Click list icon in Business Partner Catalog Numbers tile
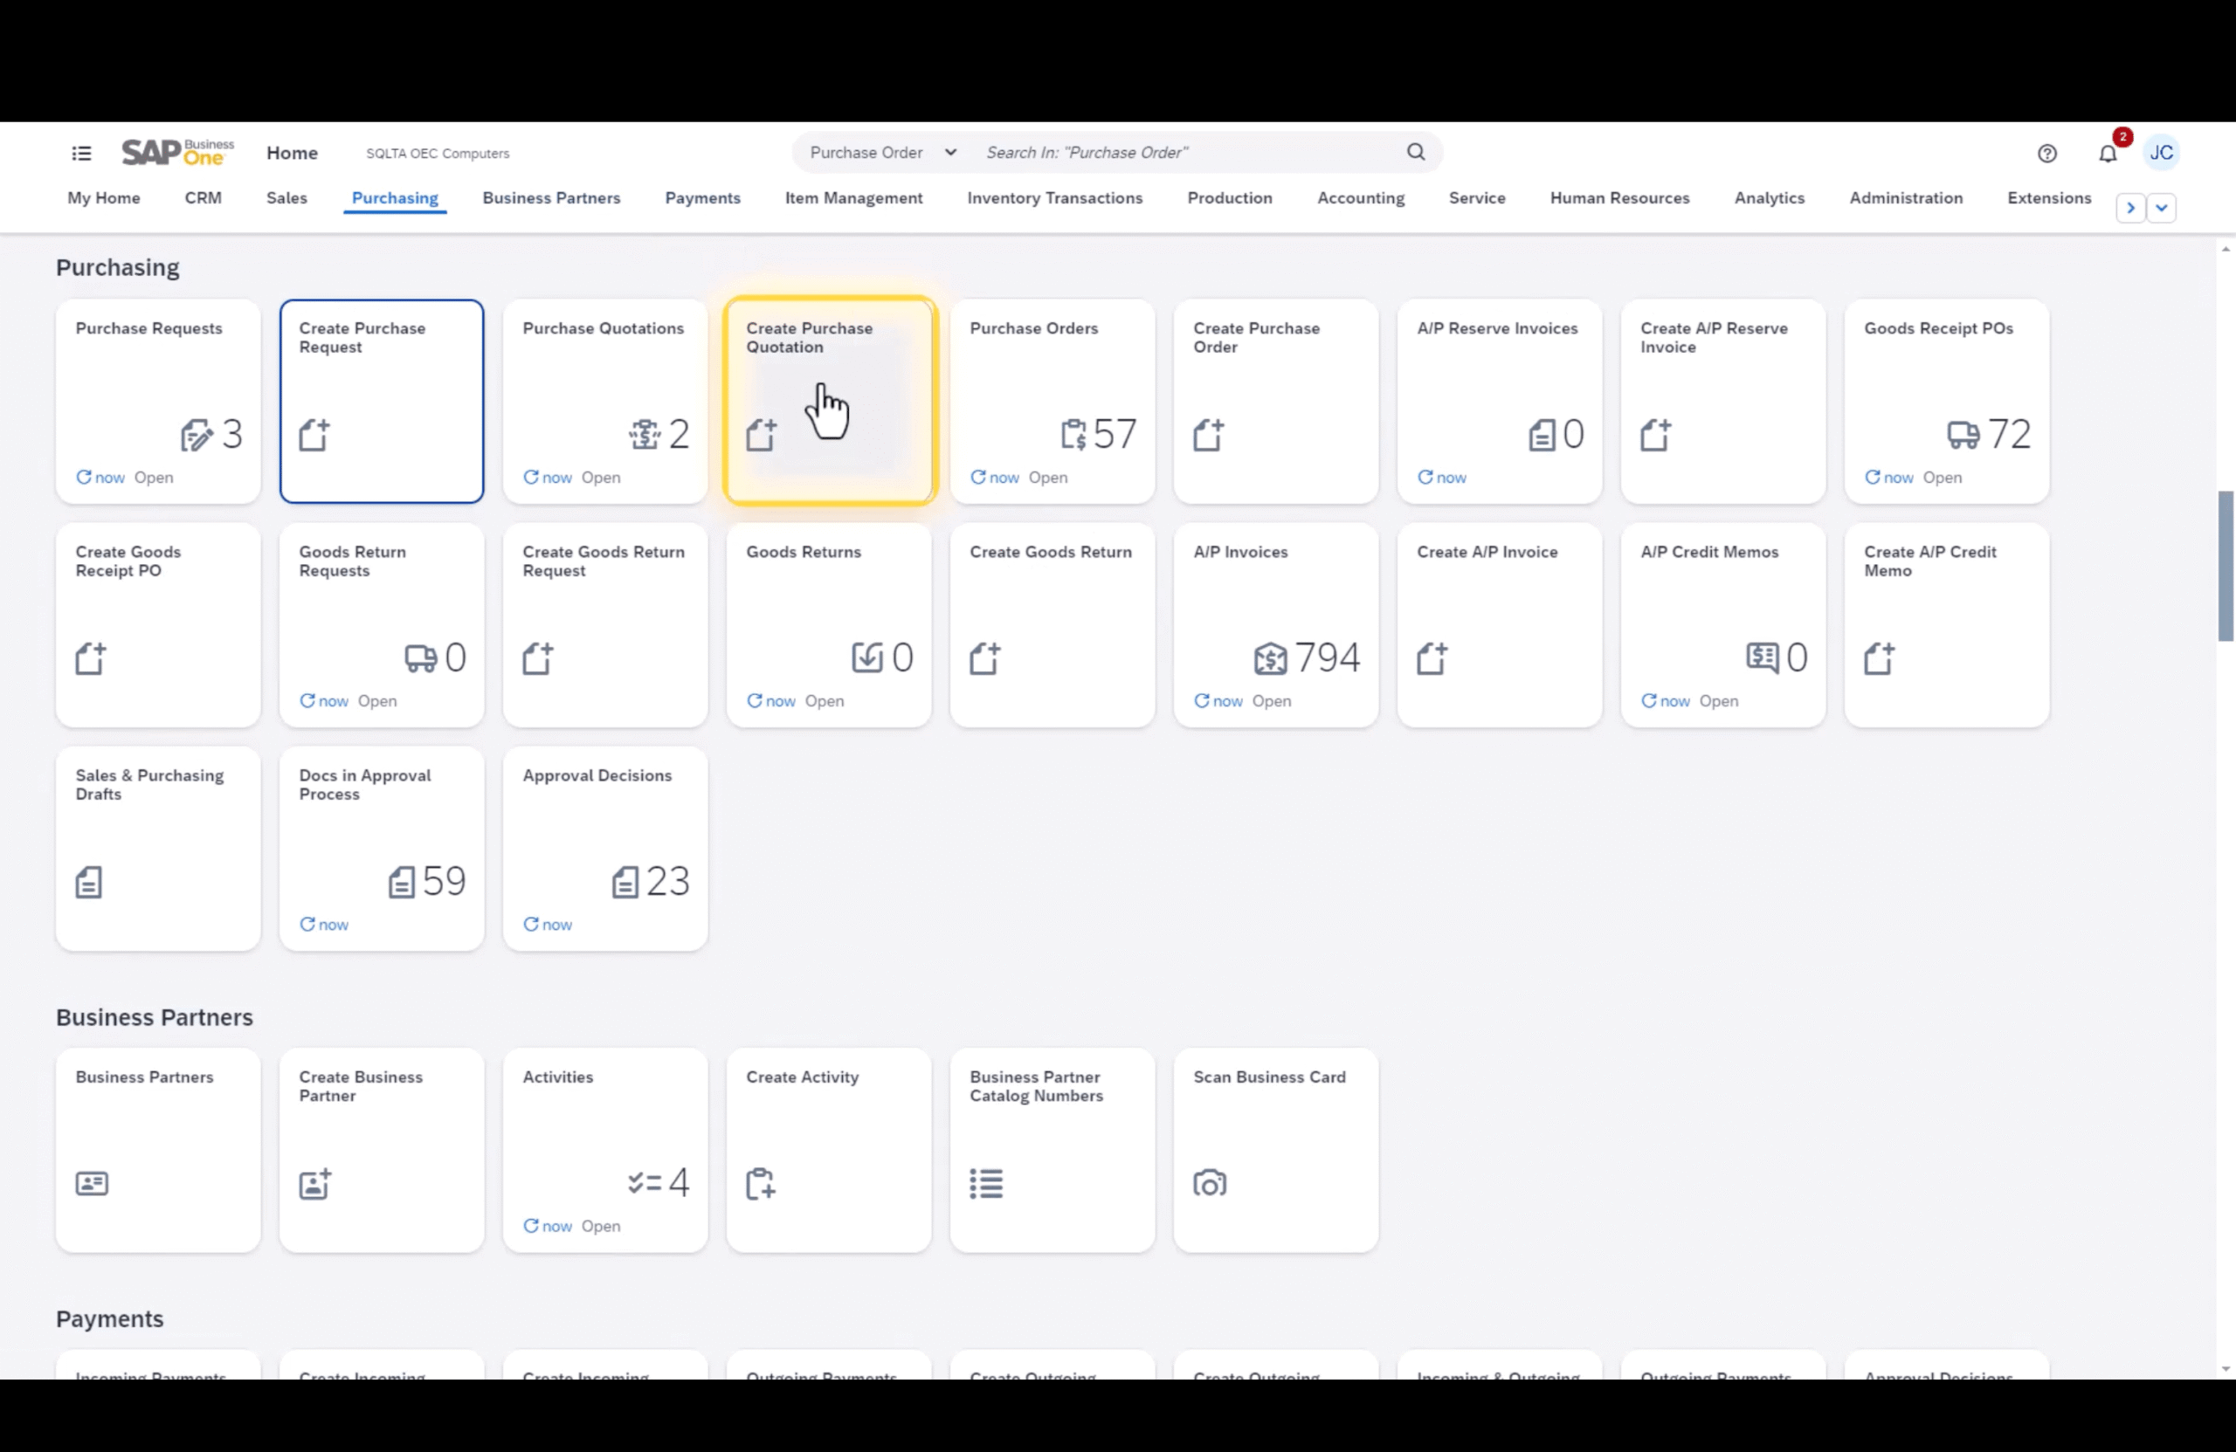The height and width of the screenshot is (1452, 2236). click(986, 1183)
